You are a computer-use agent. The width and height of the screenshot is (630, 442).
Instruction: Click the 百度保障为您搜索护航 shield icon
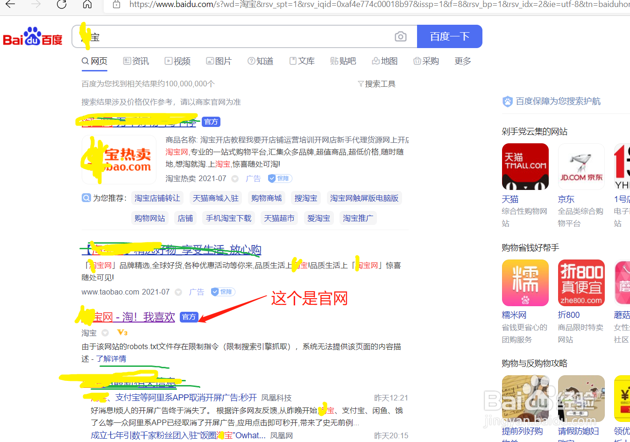pos(508,101)
